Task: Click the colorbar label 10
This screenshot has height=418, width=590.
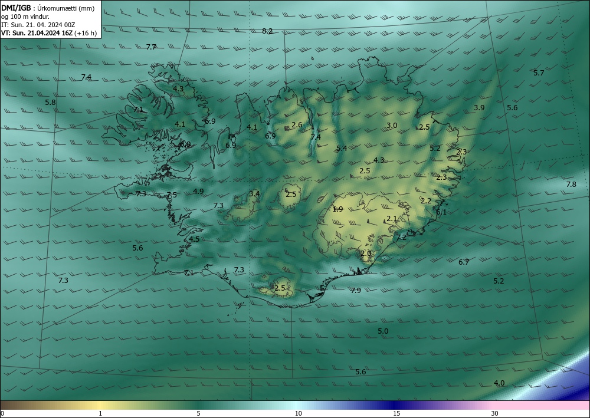Action: point(298,414)
